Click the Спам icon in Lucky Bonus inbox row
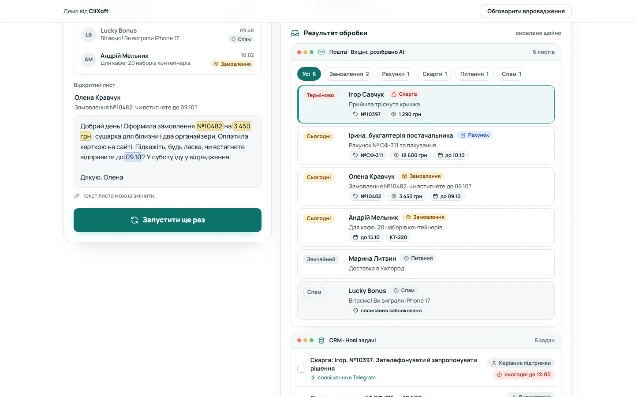The image size is (635, 397). 233,39
